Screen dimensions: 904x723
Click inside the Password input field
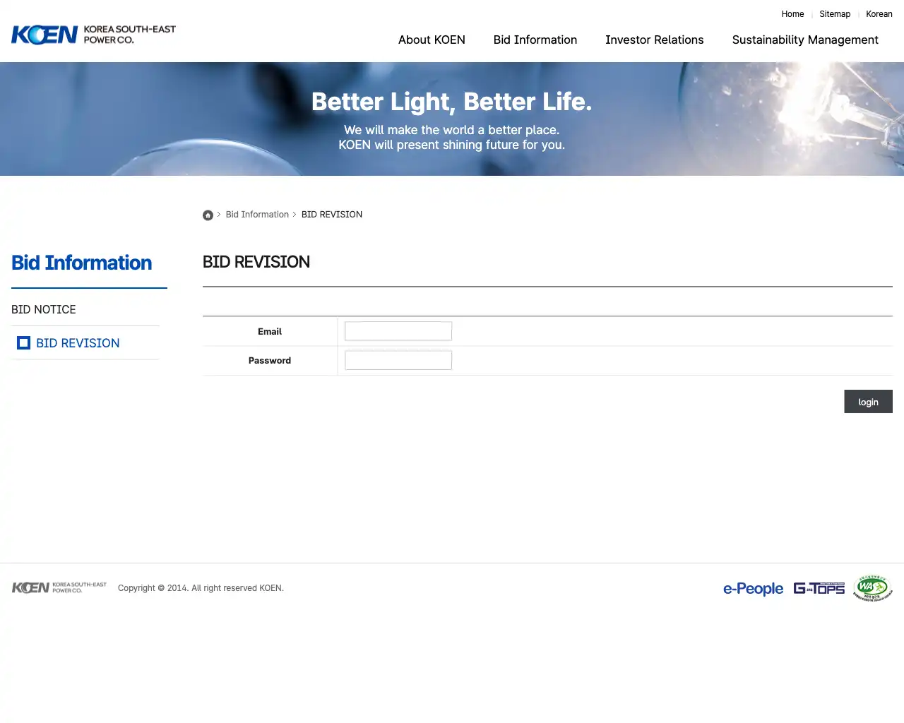point(398,359)
